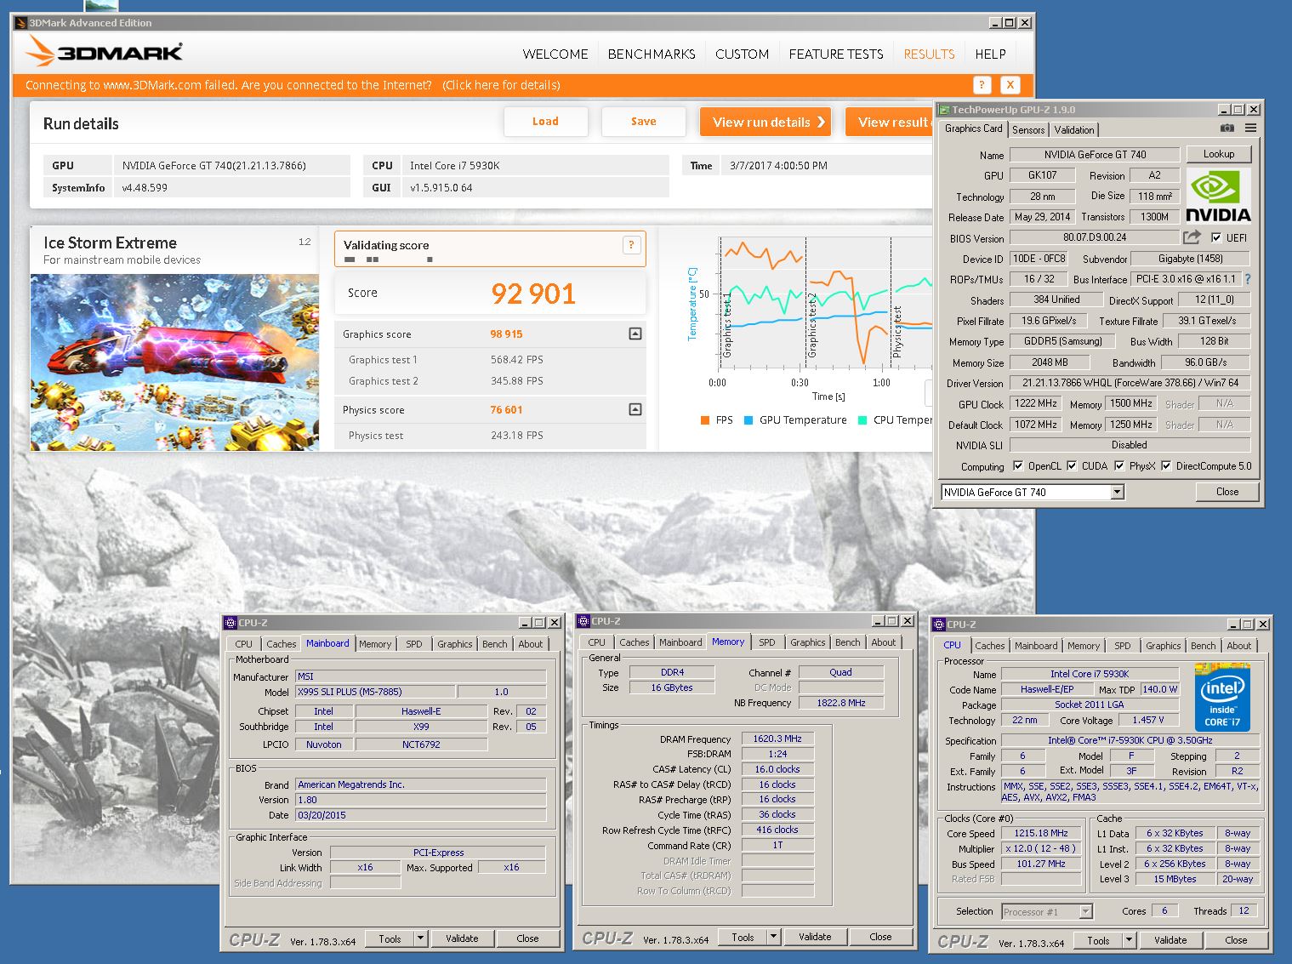The height and width of the screenshot is (964, 1292).
Task: Click the Validating score help icon
Action: (631, 245)
